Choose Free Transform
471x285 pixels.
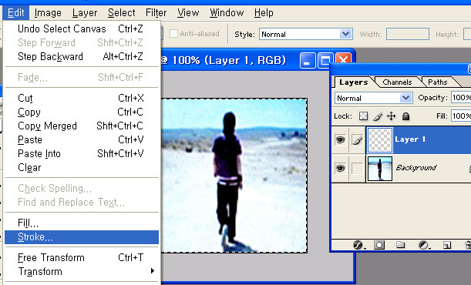point(82,258)
